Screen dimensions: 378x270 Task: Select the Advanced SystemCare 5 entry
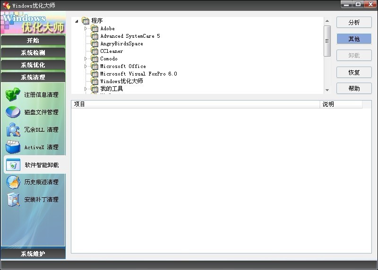click(130, 36)
